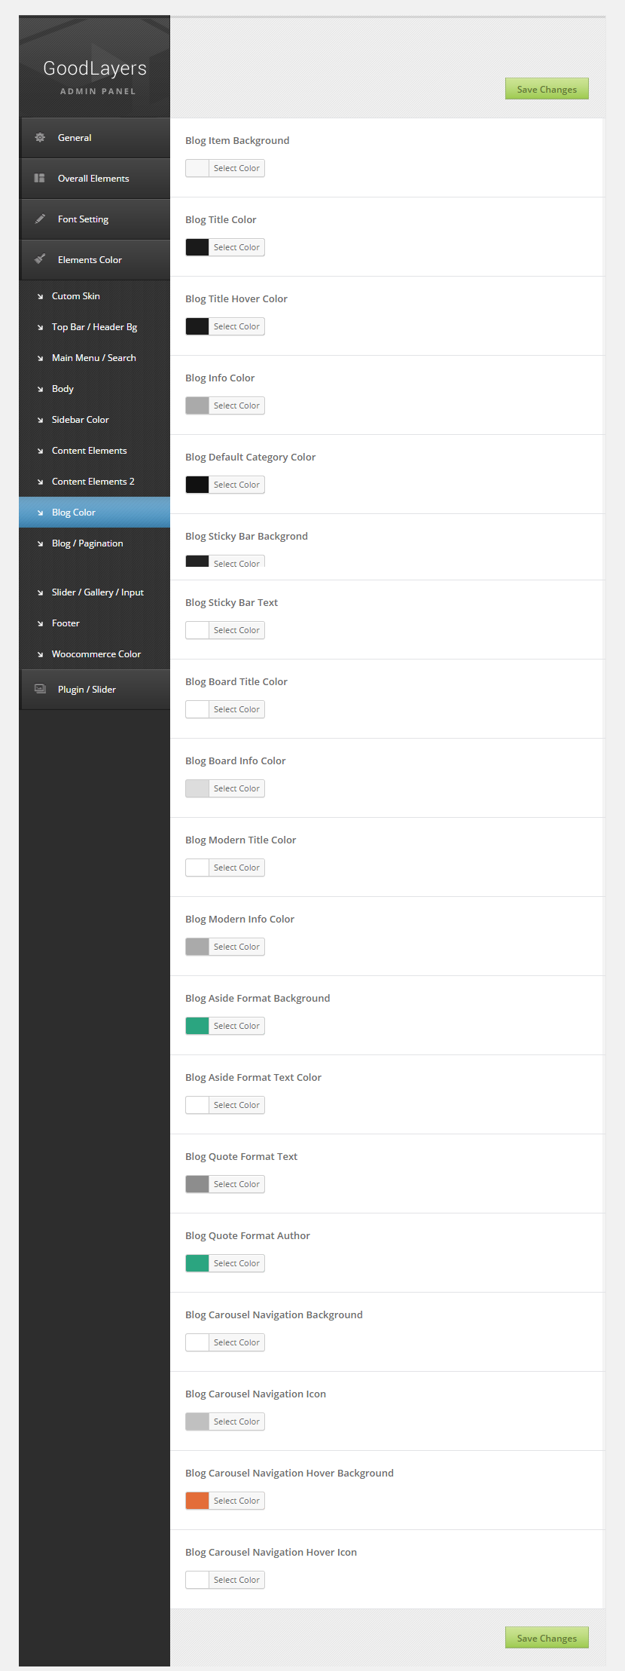Open Main Menu / Search color settings
The height and width of the screenshot is (1671, 625).
point(93,358)
